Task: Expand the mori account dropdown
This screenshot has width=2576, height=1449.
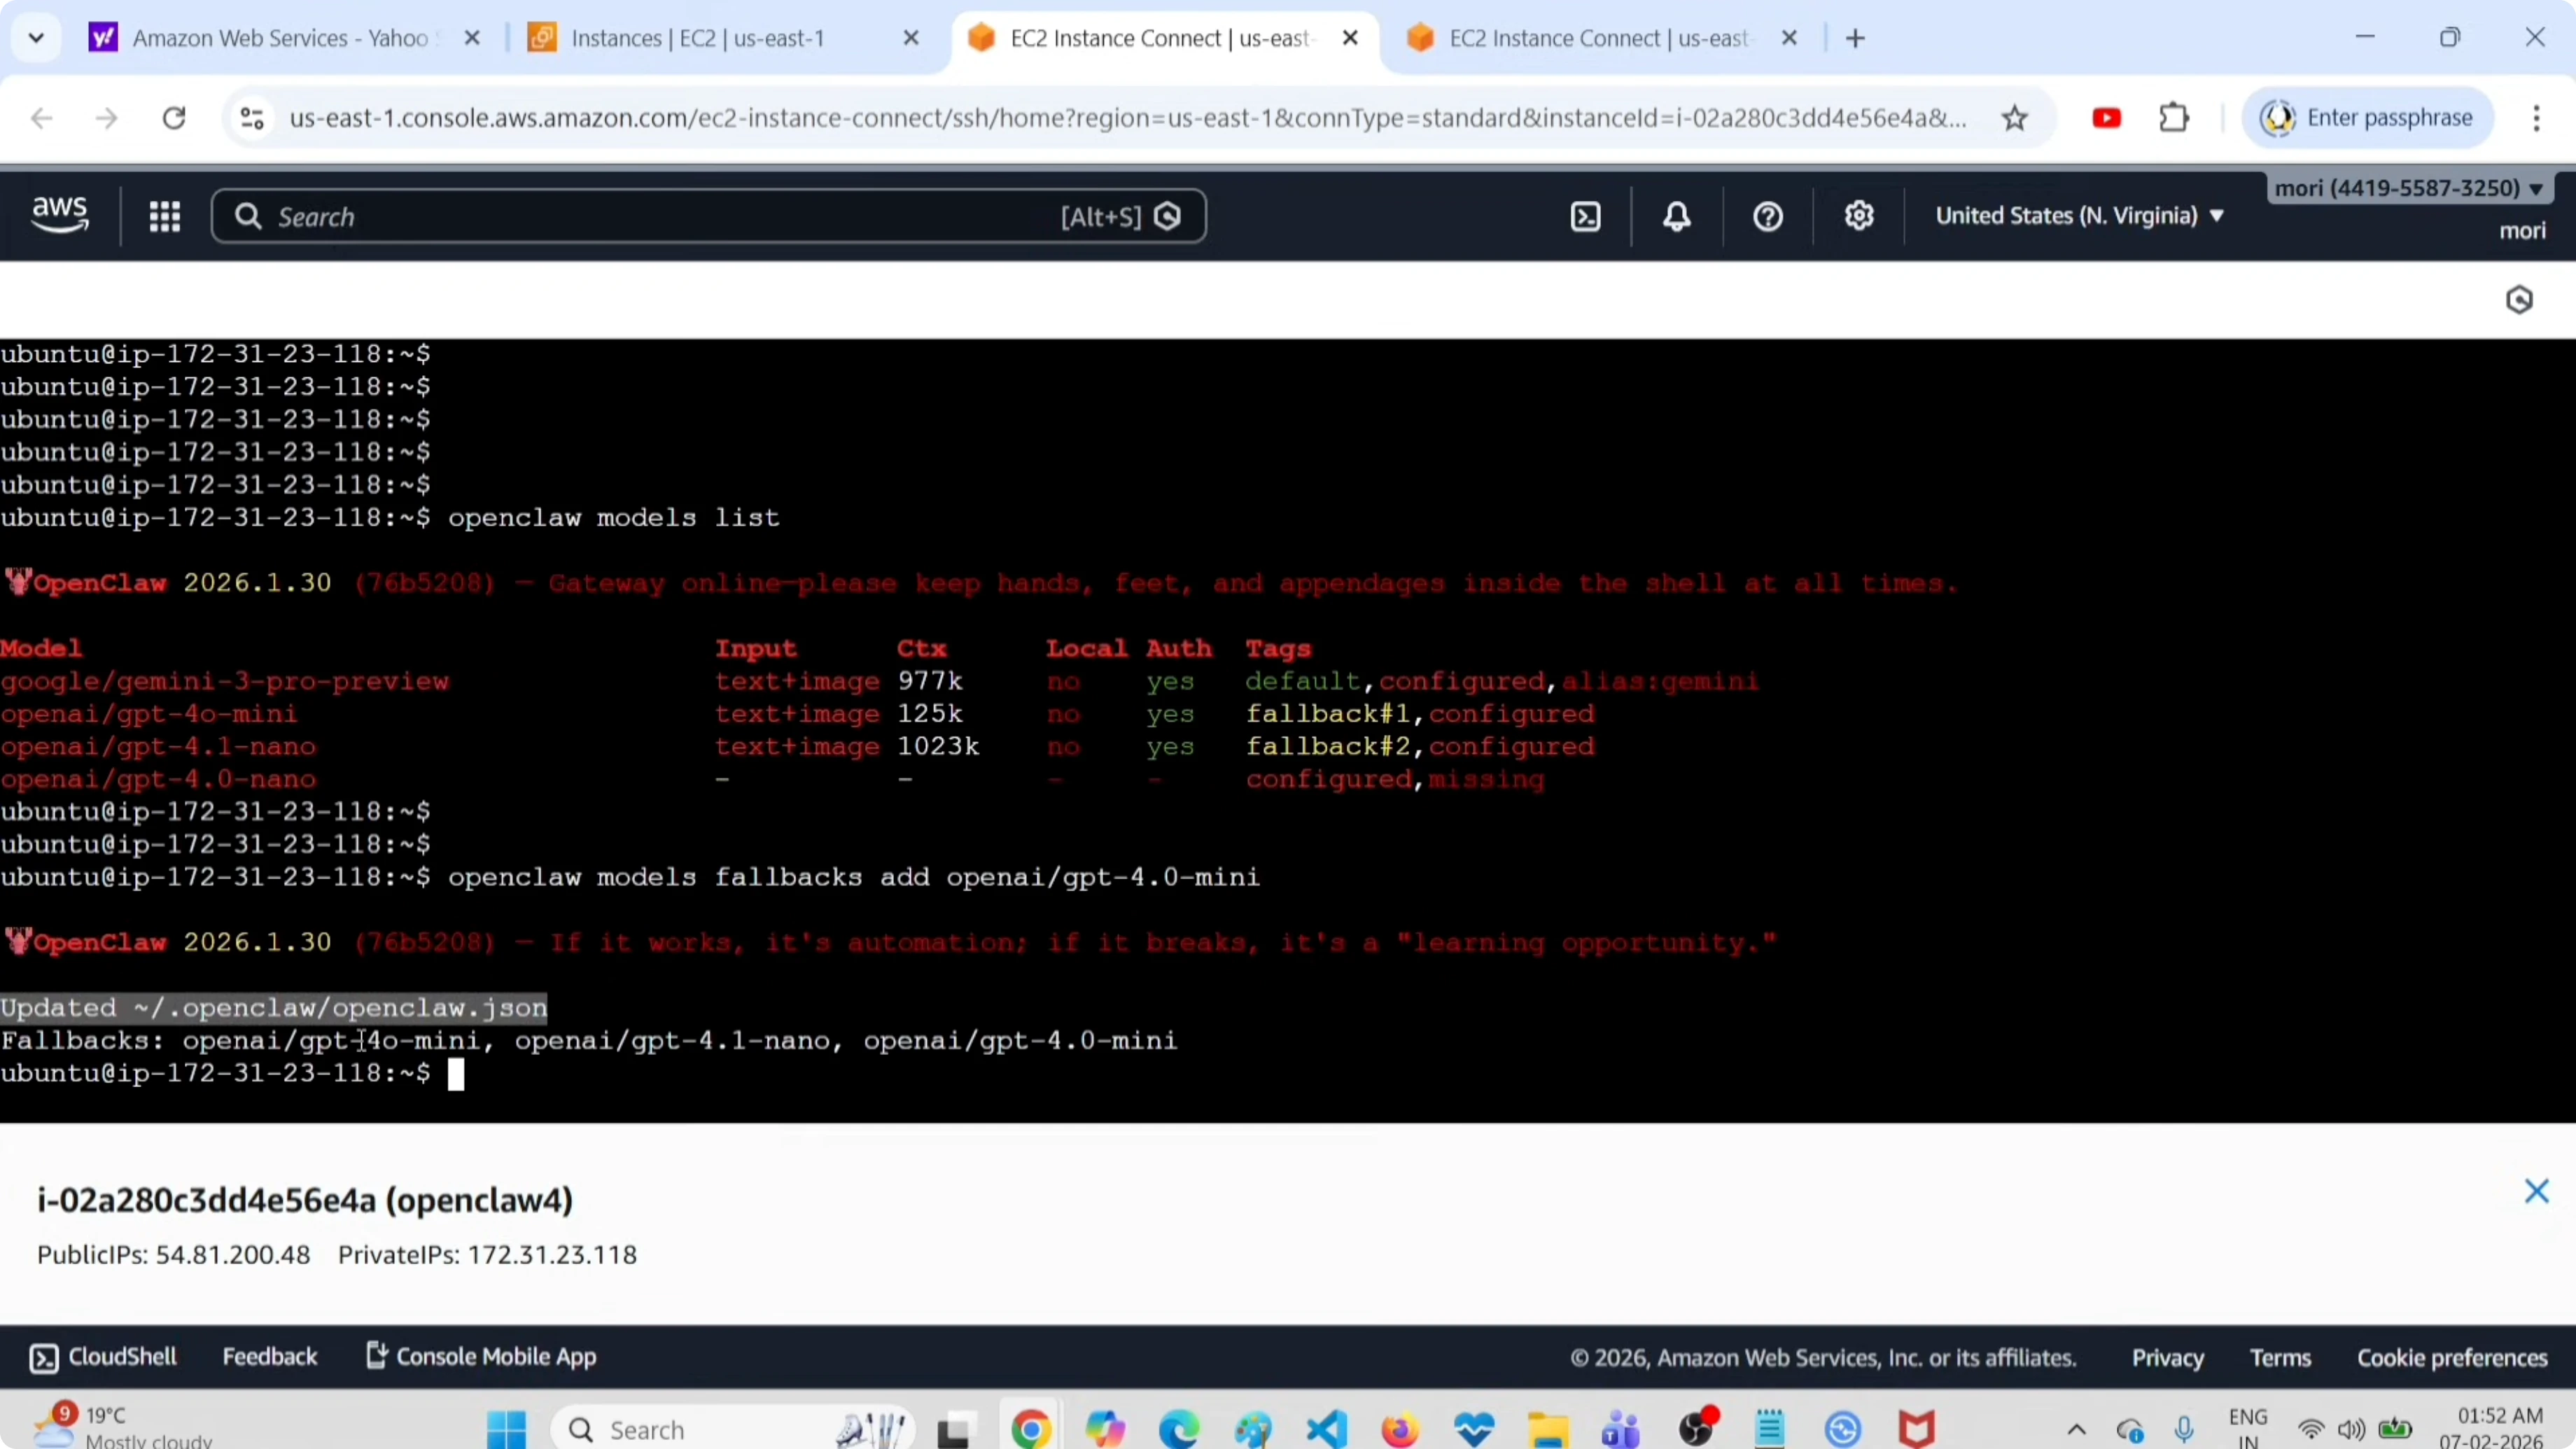Action: pyautogui.click(x=2408, y=188)
